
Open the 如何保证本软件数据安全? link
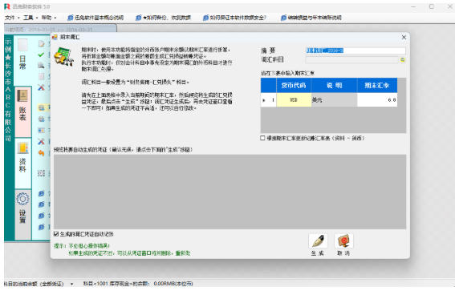(x=234, y=18)
